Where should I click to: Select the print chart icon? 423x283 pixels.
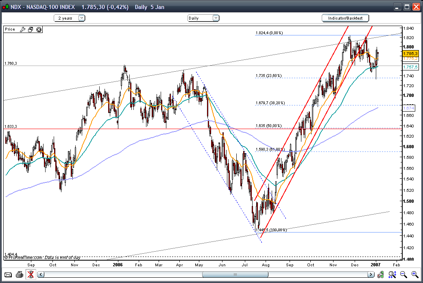(x=20, y=274)
